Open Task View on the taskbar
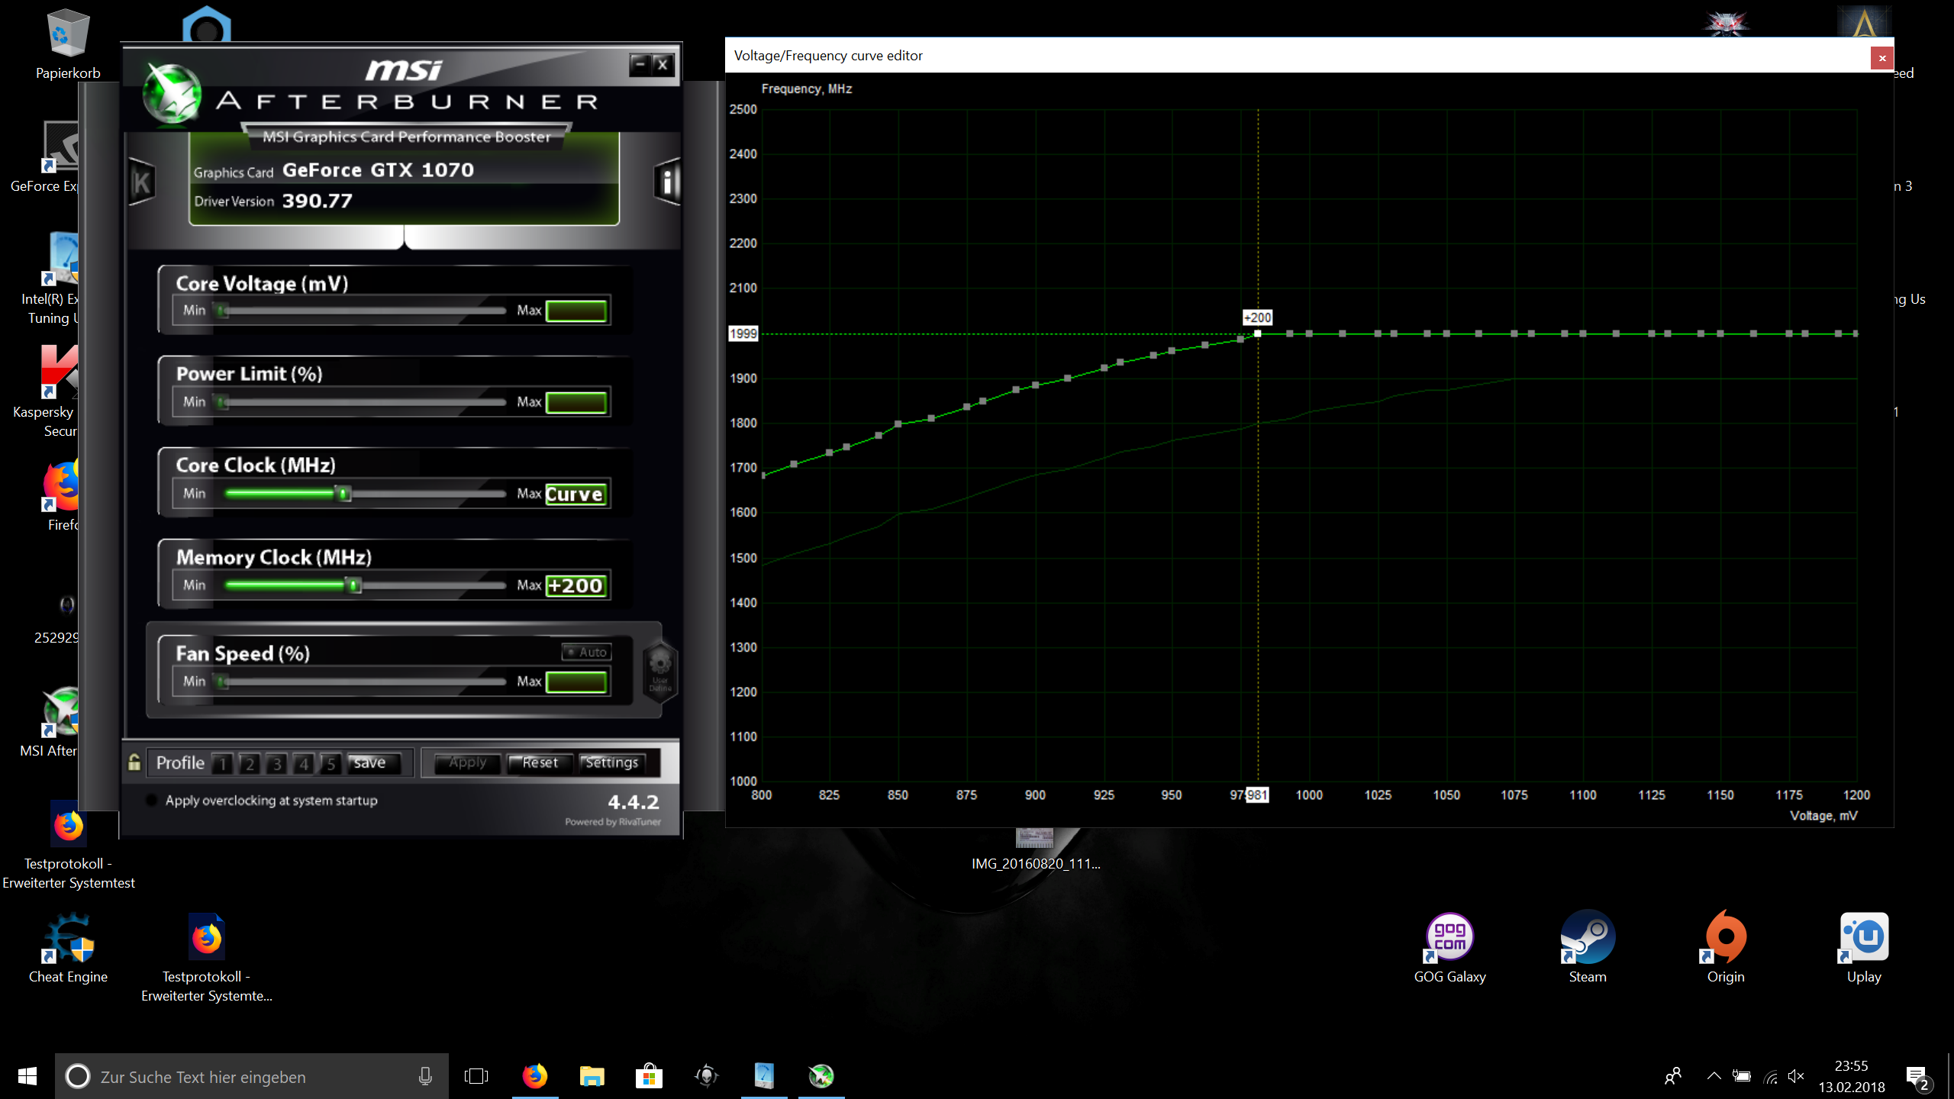The width and height of the screenshot is (1954, 1099). coord(476,1076)
